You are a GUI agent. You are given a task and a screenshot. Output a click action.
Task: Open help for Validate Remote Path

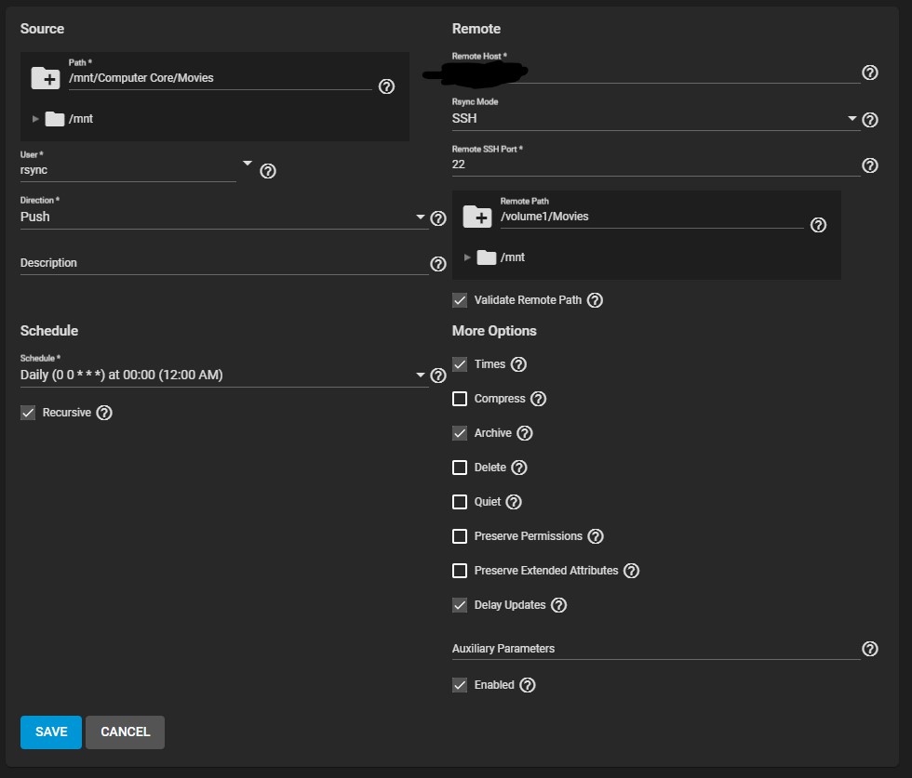click(595, 300)
